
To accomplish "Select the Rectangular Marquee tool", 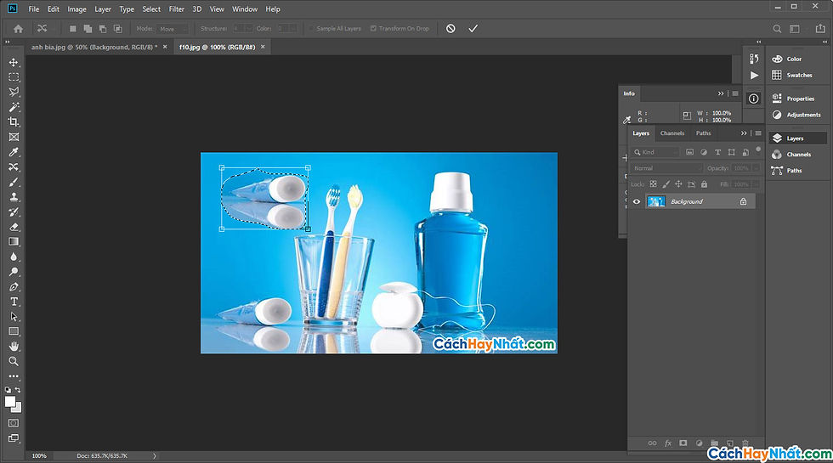I will [x=14, y=77].
